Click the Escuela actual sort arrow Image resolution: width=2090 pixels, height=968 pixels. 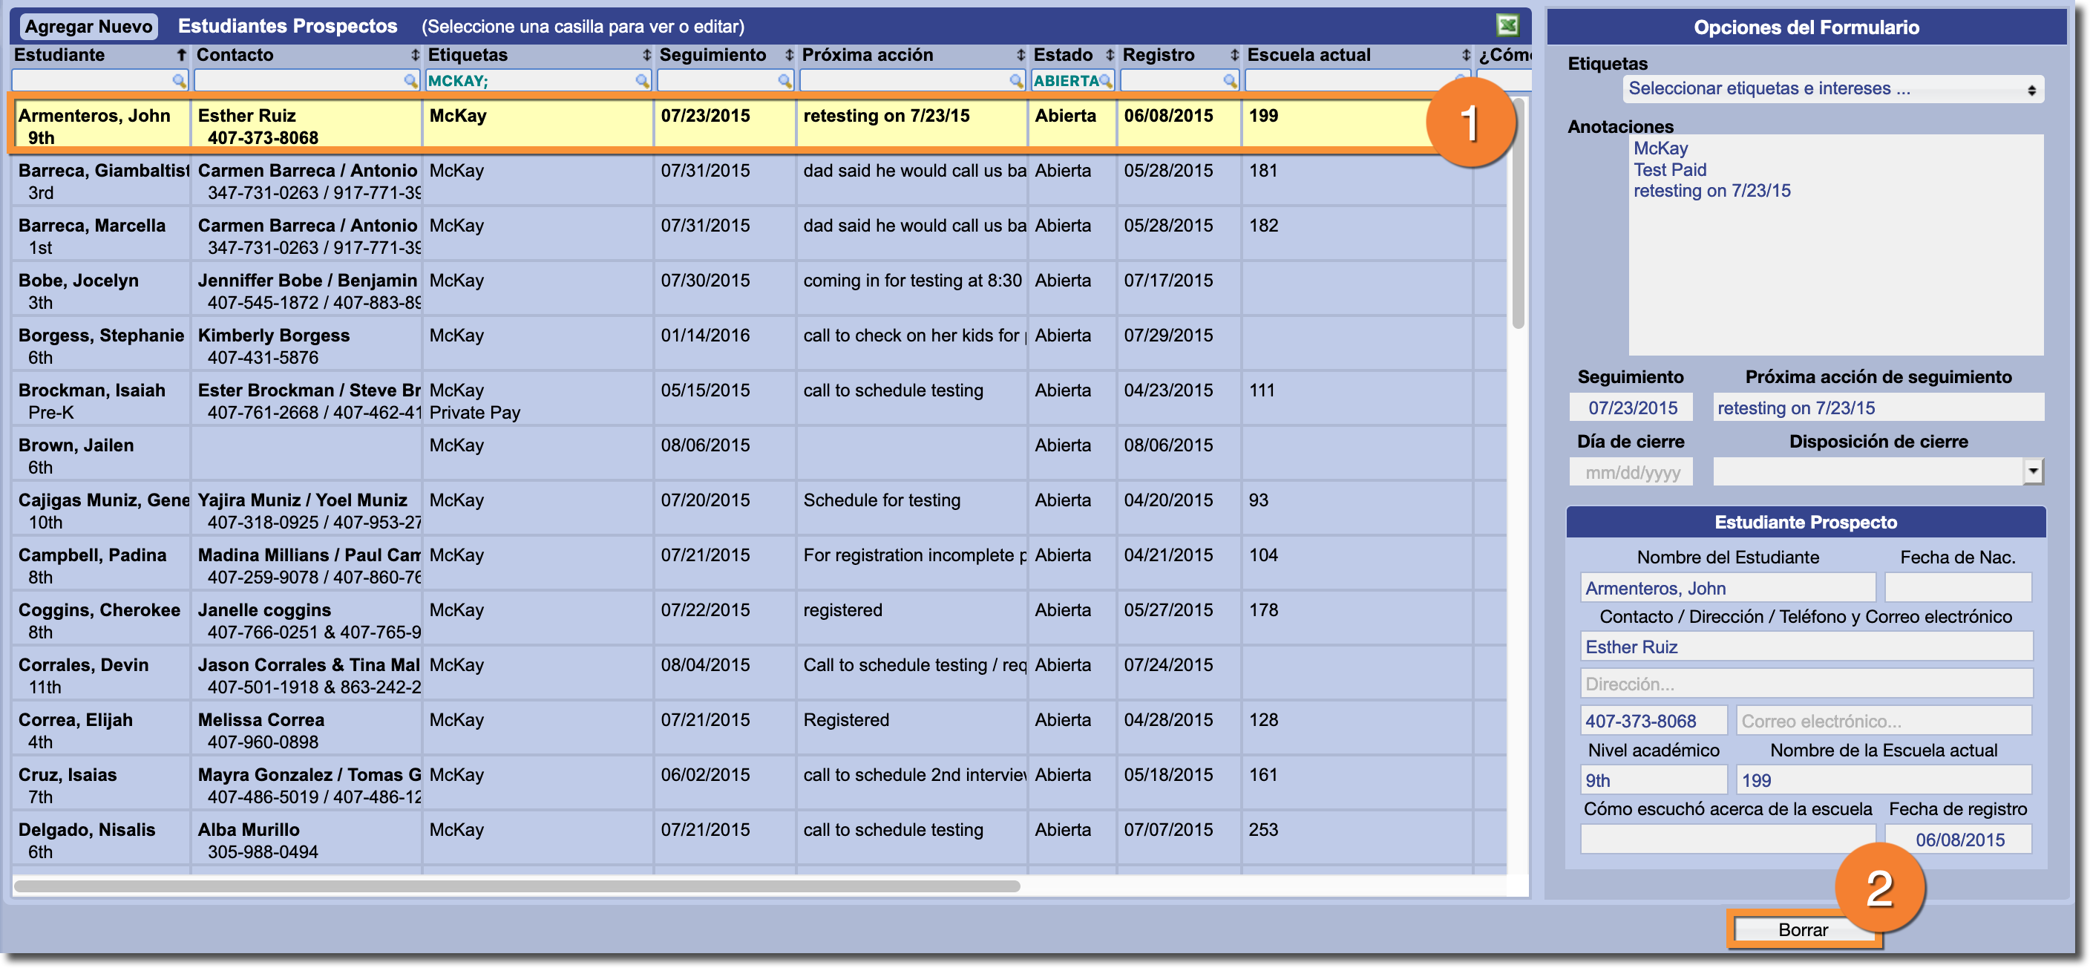(1465, 55)
